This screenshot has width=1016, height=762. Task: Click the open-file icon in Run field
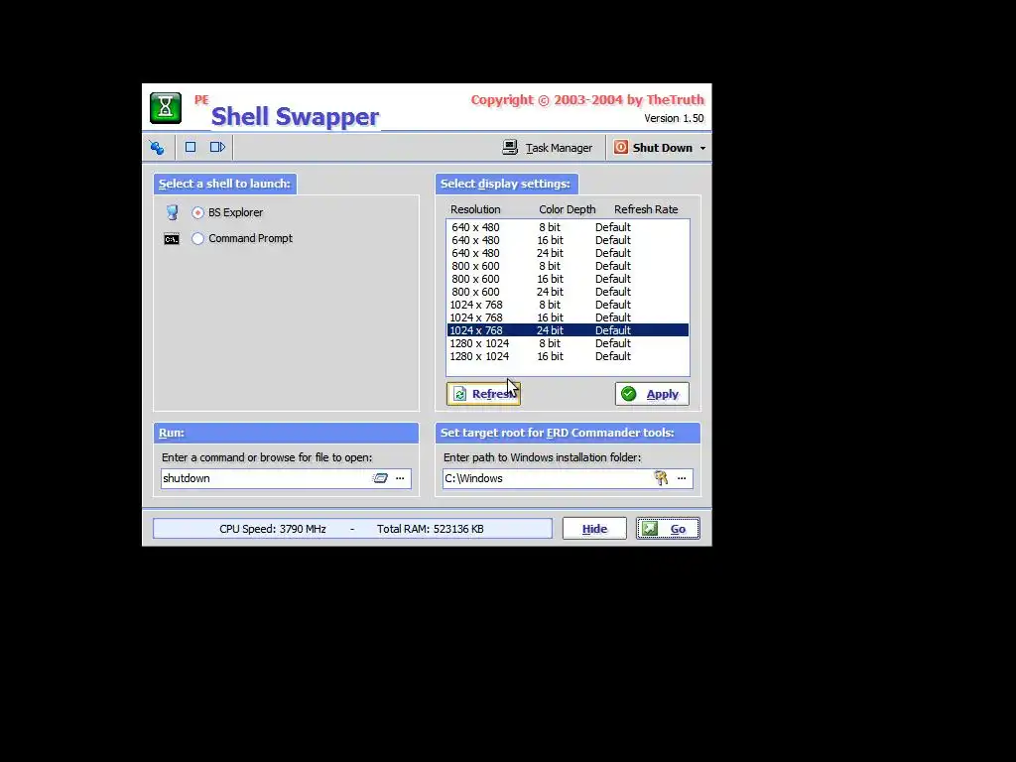(x=380, y=478)
